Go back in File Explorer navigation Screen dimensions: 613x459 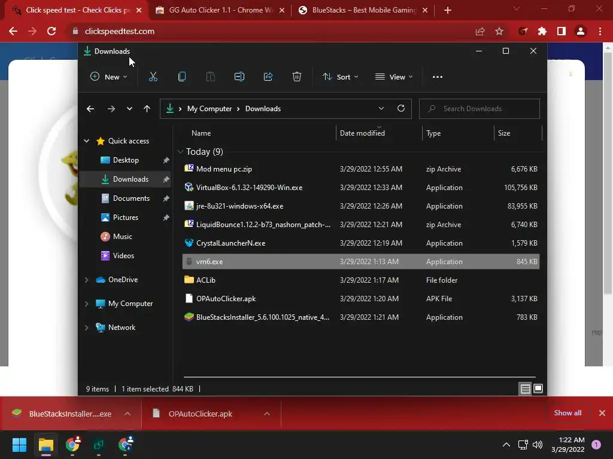(x=90, y=109)
